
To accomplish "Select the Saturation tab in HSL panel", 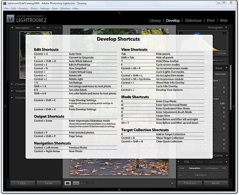I will 195,168.
